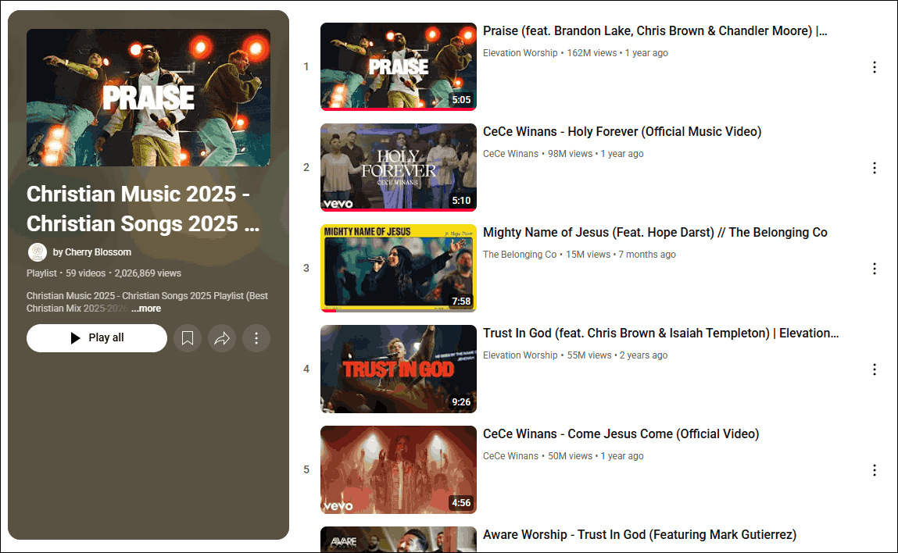Click the '2,026,869 views' text
Image resolution: width=898 pixels, height=553 pixels.
click(x=148, y=273)
